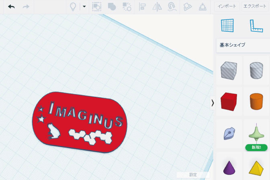Click the Mirror tool icon
270x180 pixels.
pyautogui.click(x=157, y=7)
